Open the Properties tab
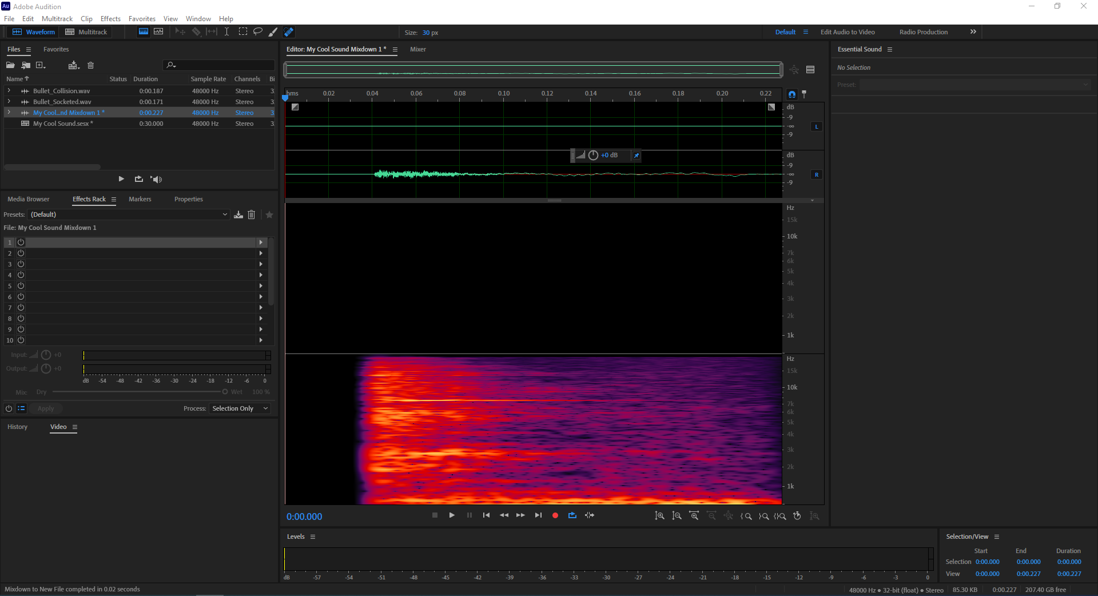This screenshot has width=1098, height=596. point(189,199)
